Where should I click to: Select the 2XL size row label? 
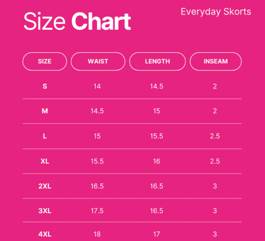pyautogui.click(x=45, y=186)
